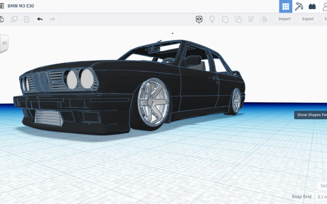Open the design list menu icon

click(2, 6)
